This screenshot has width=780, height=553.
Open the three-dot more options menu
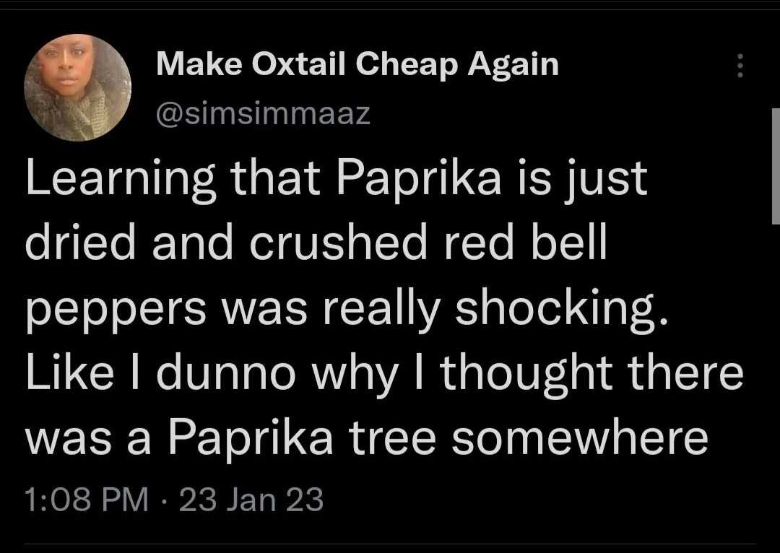pos(740,65)
